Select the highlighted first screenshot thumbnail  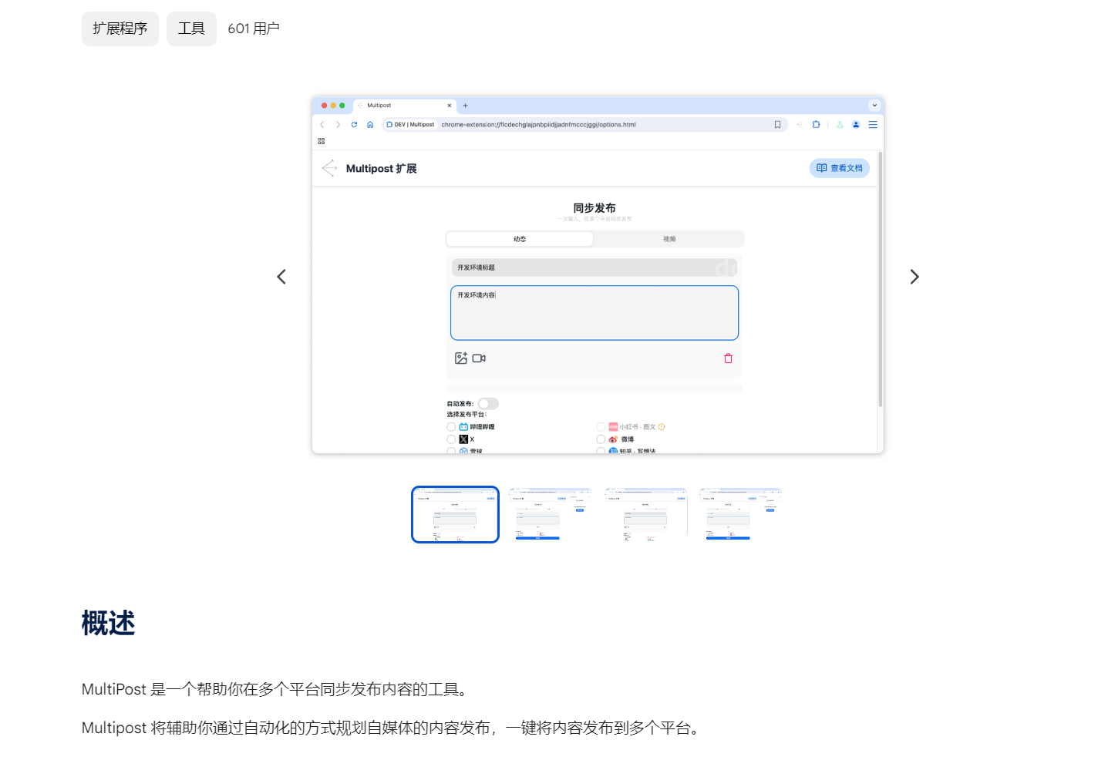[x=455, y=514]
